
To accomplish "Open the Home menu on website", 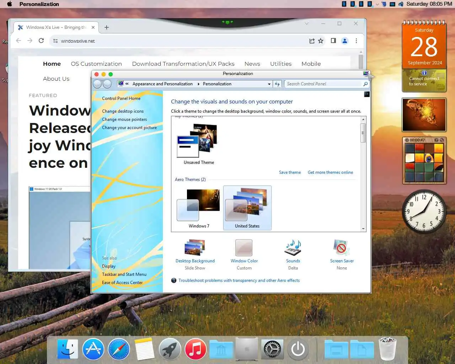I will [52, 64].
